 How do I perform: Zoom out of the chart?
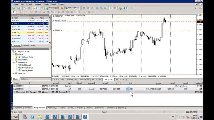tap(101, 8)
